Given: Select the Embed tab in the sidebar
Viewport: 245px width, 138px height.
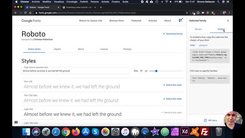Looking at the screenshot, I should pos(221,29).
